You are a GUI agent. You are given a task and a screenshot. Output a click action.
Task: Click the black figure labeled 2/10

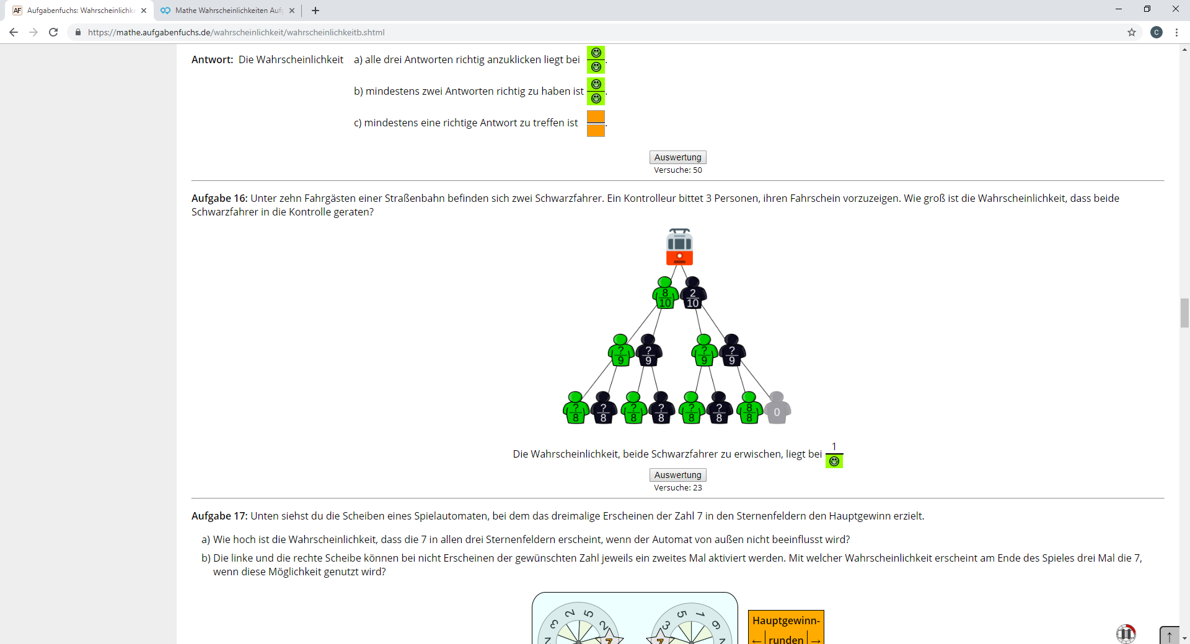point(693,294)
